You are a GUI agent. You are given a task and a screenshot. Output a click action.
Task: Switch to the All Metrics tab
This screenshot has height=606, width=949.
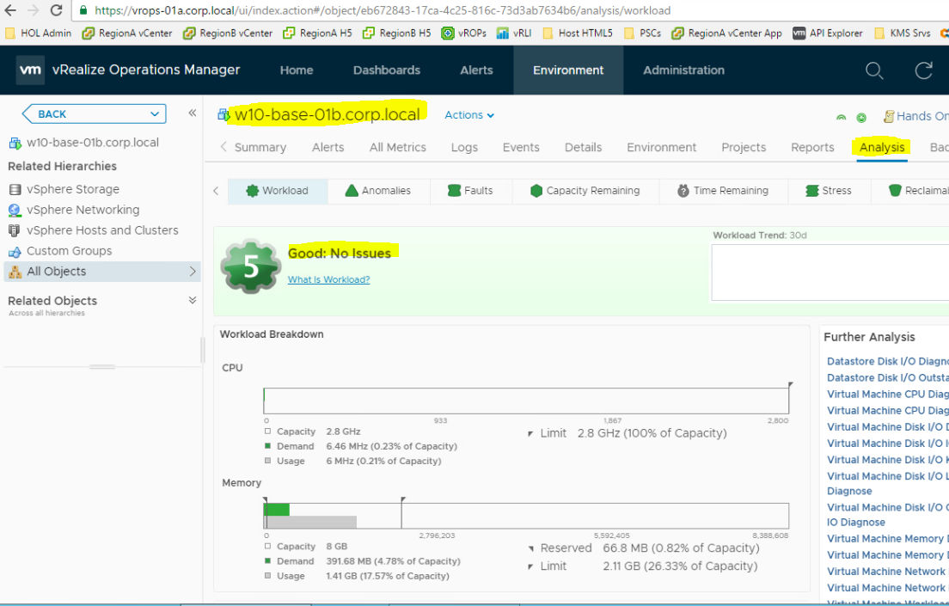[x=398, y=147]
